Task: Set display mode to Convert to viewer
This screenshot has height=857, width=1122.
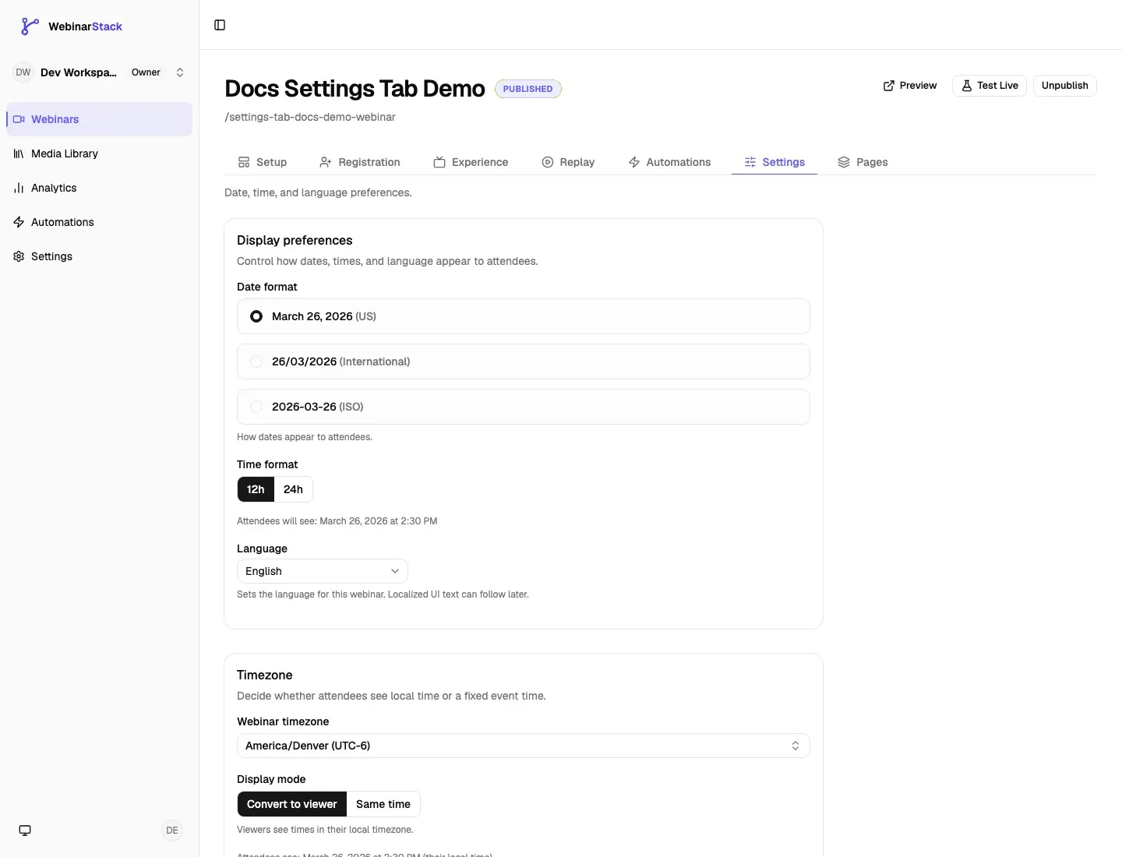Action: (292, 804)
